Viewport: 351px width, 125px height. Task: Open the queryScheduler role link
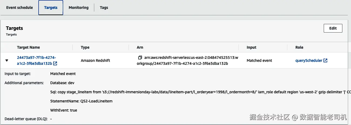pos(309,60)
